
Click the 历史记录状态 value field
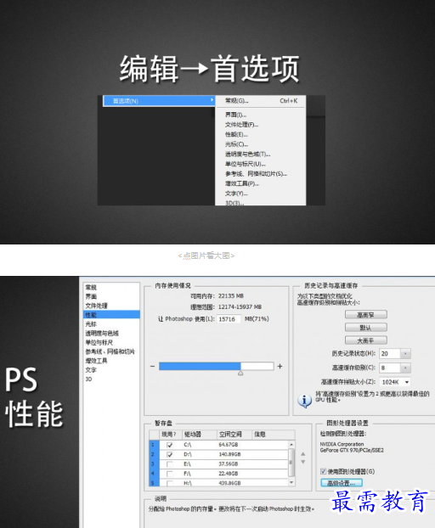(x=389, y=354)
